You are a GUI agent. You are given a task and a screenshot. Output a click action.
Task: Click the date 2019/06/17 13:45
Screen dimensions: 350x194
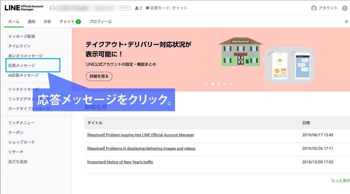(318, 135)
